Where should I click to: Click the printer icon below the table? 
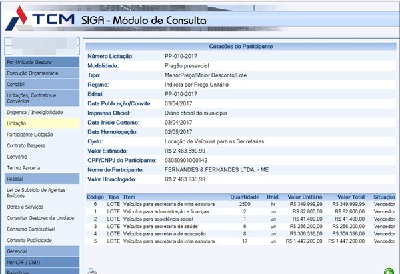tap(93, 270)
